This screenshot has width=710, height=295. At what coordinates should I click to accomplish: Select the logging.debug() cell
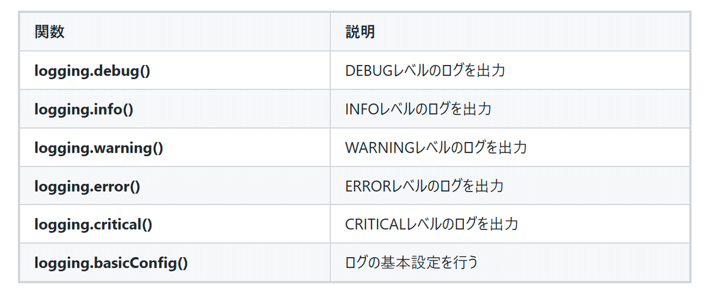[175, 70]
